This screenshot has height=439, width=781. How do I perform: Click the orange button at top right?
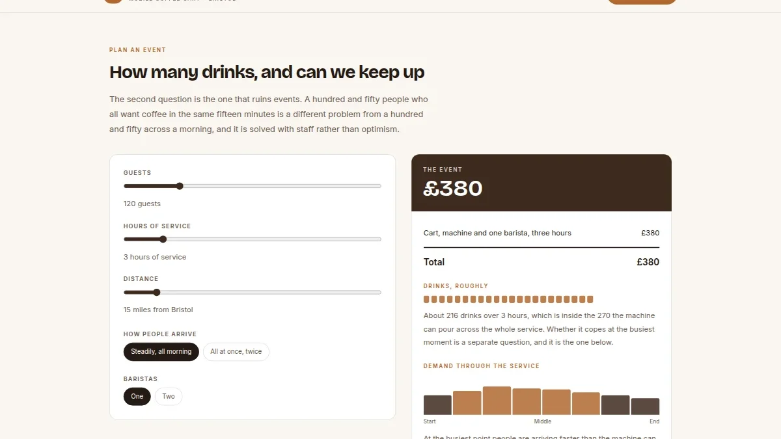[x=642, y=1]
